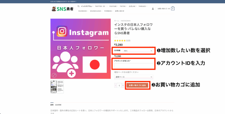Switch to the 説明 tab
The height and width of the screenshot is (114, 225).
(52, 105)
